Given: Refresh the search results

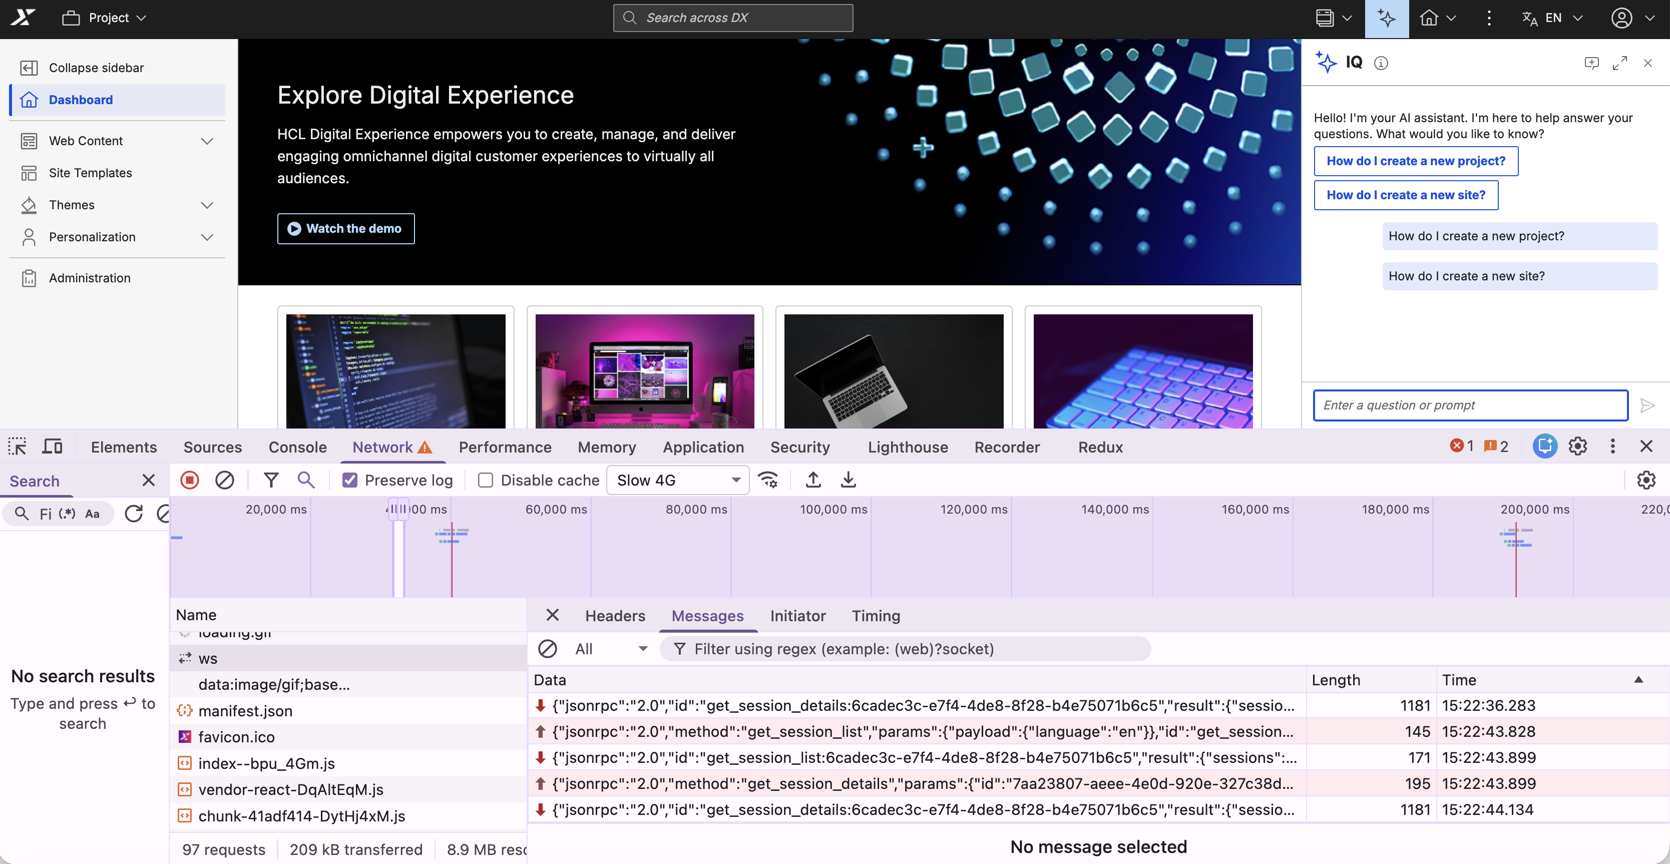Looking at the screenshot, I should click(x=134, y=514).
